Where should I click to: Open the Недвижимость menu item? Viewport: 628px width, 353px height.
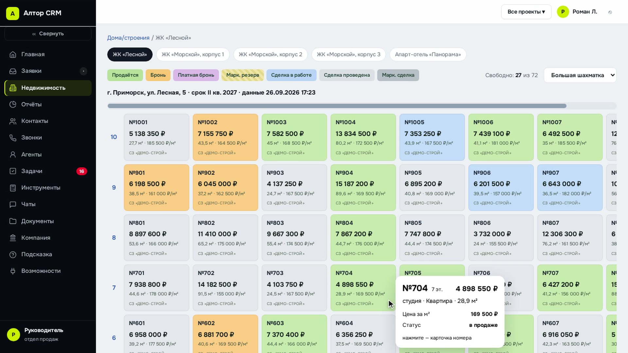tap(48, 88)
